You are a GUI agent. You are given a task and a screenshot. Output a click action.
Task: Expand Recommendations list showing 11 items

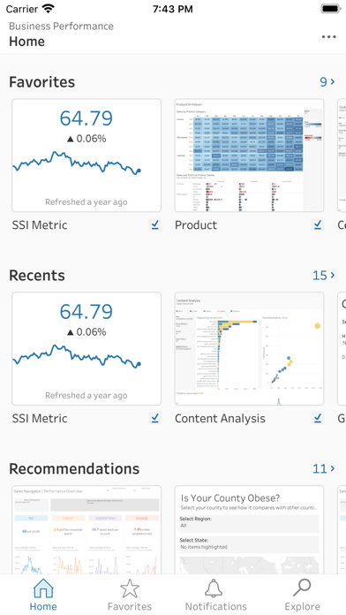324,468
